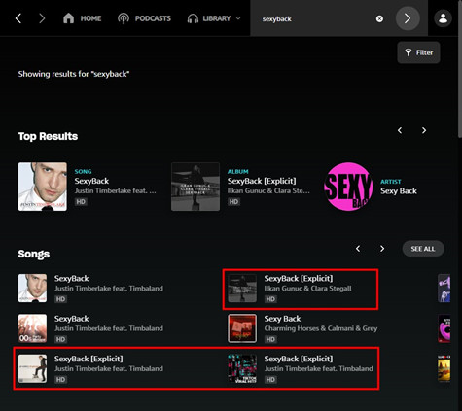Play SexyBack [Explicit] with TikTok Viral Hits cover
Screen dimensions: 462x411
(x=242, y=368)
